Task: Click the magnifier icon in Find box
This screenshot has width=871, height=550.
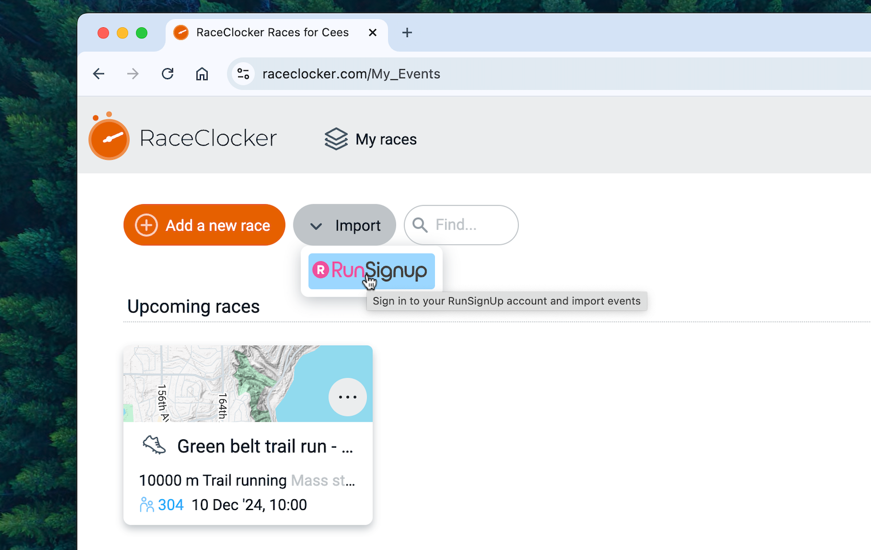Action: pyautogui.click(x=420, y=225)
